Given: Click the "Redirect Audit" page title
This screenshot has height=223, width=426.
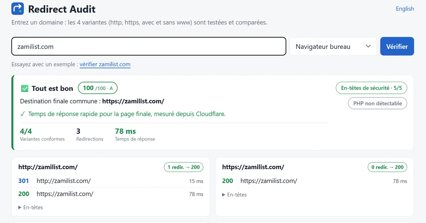Looking at the screenshot, I should click(62, 9).
